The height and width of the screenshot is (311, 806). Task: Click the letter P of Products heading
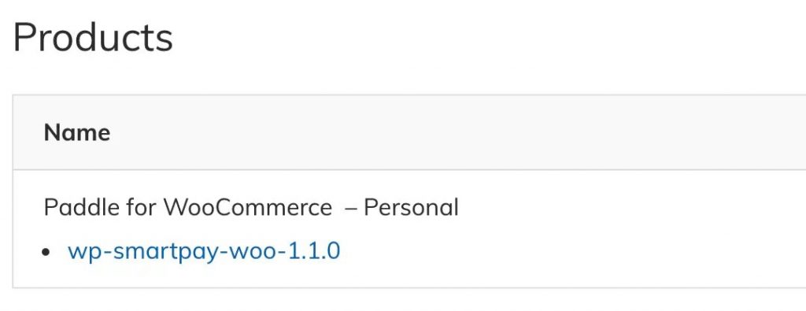(x=23, y=38)
